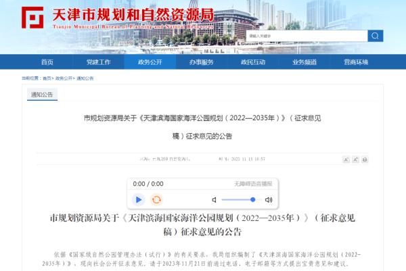The width and height of the screenshot is (406, 271).
Task: Select the 通知公告 section tab
Action: (42, 95)
